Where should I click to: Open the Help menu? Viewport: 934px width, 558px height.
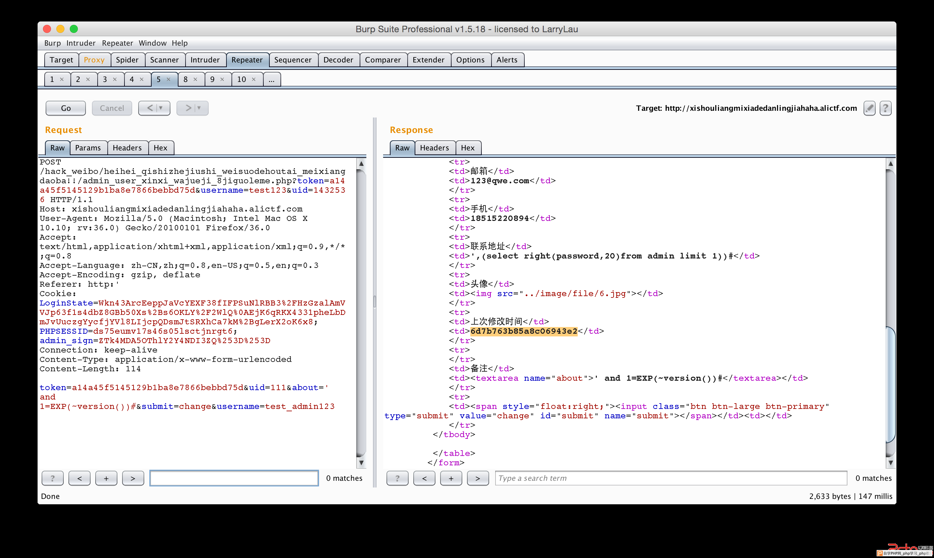179,43
